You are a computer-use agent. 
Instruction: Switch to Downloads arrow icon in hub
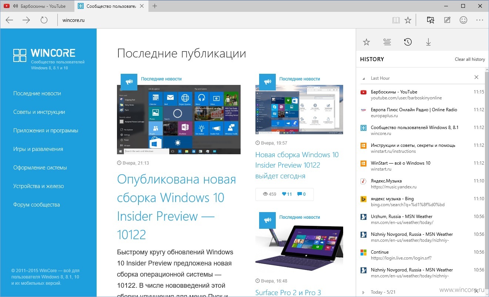[428, 42]
